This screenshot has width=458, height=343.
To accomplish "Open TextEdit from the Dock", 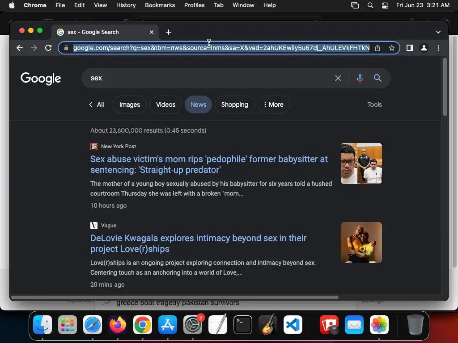I will pos(218,324).
